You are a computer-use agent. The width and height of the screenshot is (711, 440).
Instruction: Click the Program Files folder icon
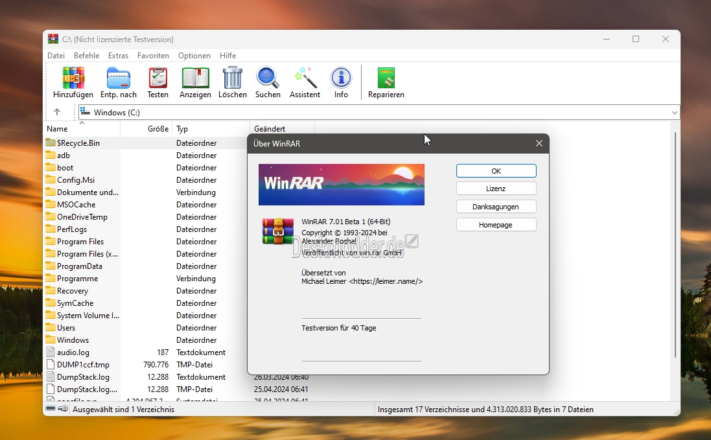point(51,241)
